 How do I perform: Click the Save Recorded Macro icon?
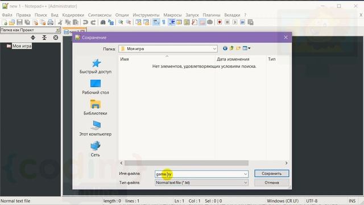[x=250, y=22]
